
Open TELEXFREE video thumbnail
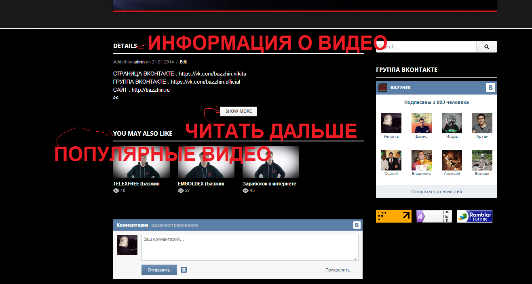(x=141, y=162)
